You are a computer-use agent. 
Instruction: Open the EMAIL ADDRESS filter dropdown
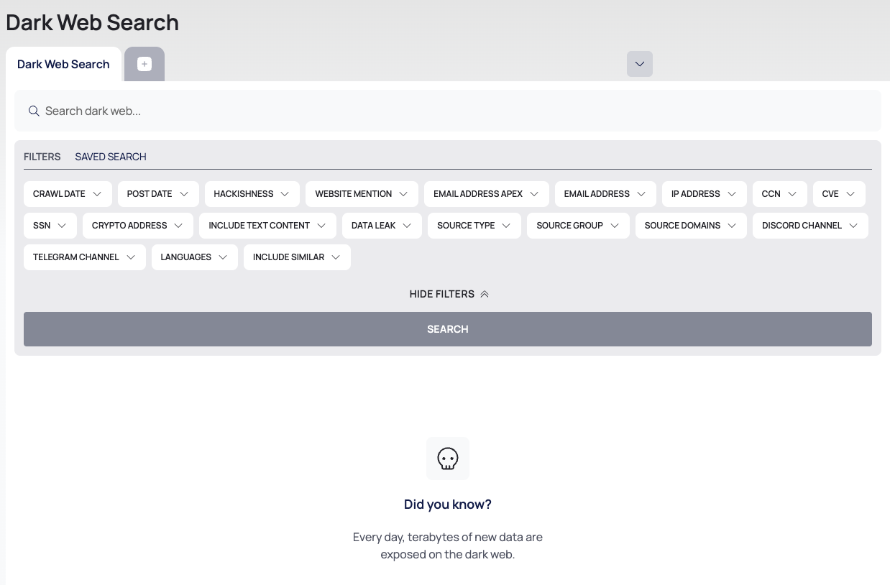605,194
